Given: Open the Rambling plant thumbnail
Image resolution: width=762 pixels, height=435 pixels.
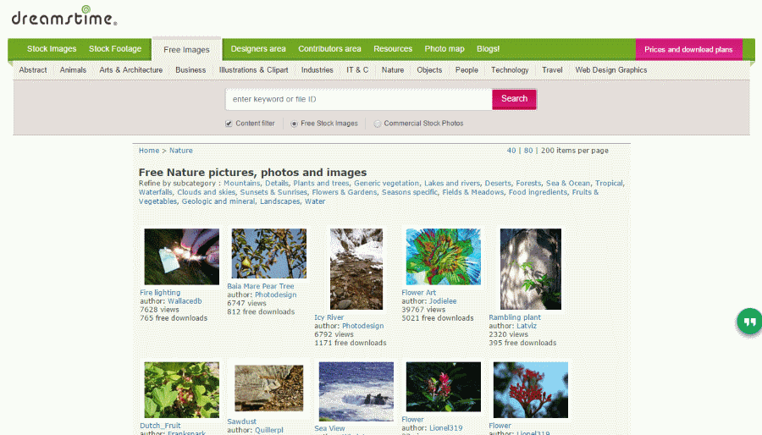Looking at the screenshot, I should [531, 269].
